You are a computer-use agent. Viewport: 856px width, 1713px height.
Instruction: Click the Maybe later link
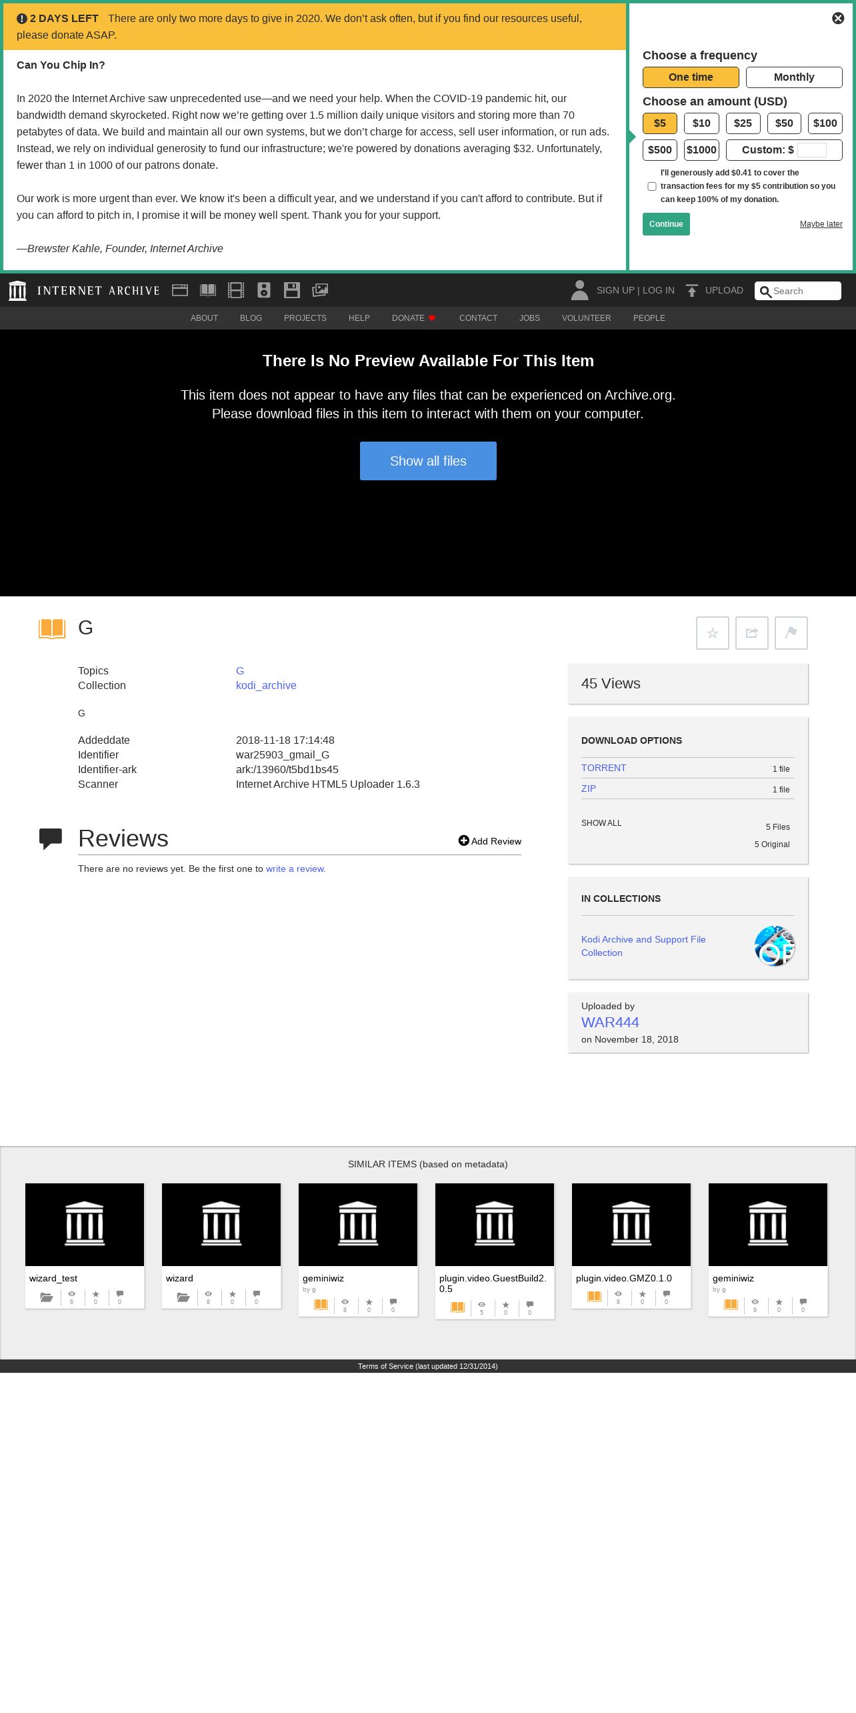821,224
